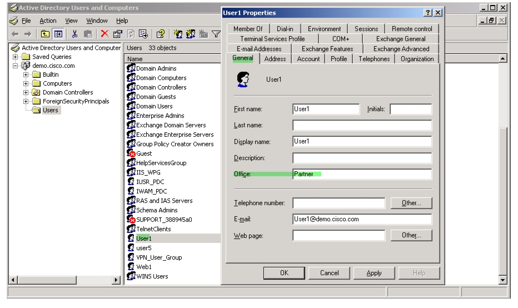Click the Create new user icon
The image size is (518, 308).
pos(178,34)
